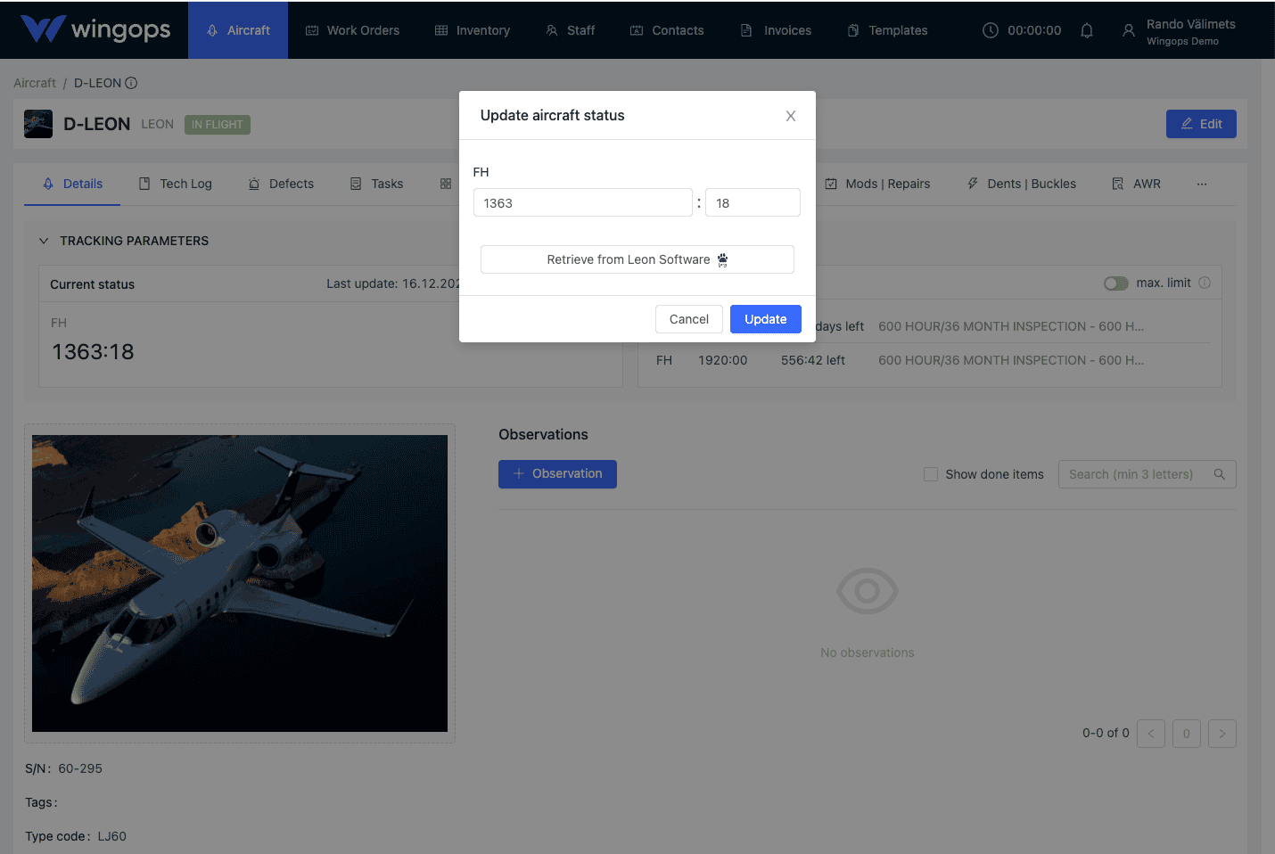The width and height of the screenshot is (1275, 854).
Task: Click the info icon beside D-LEON breadcrumb
Action: click(131, 82)
